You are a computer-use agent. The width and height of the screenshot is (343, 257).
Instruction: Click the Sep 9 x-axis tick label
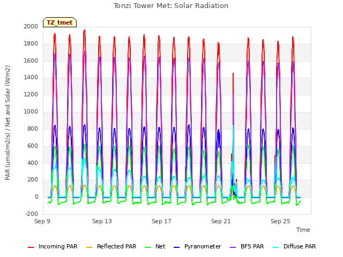[42, 221]
